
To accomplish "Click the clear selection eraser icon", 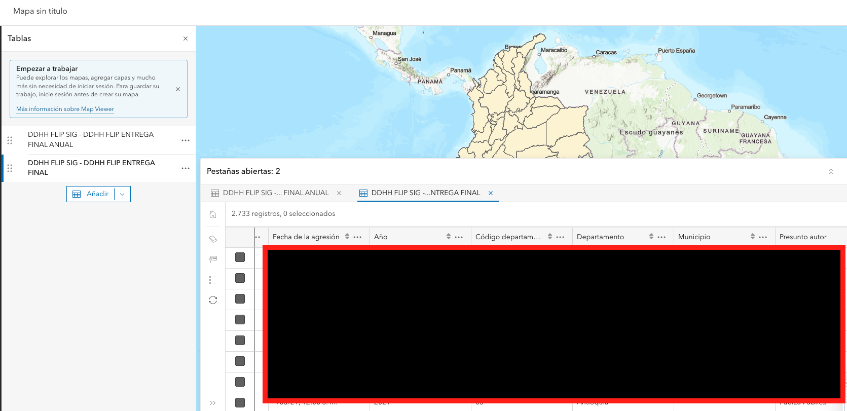I will 213,239.
